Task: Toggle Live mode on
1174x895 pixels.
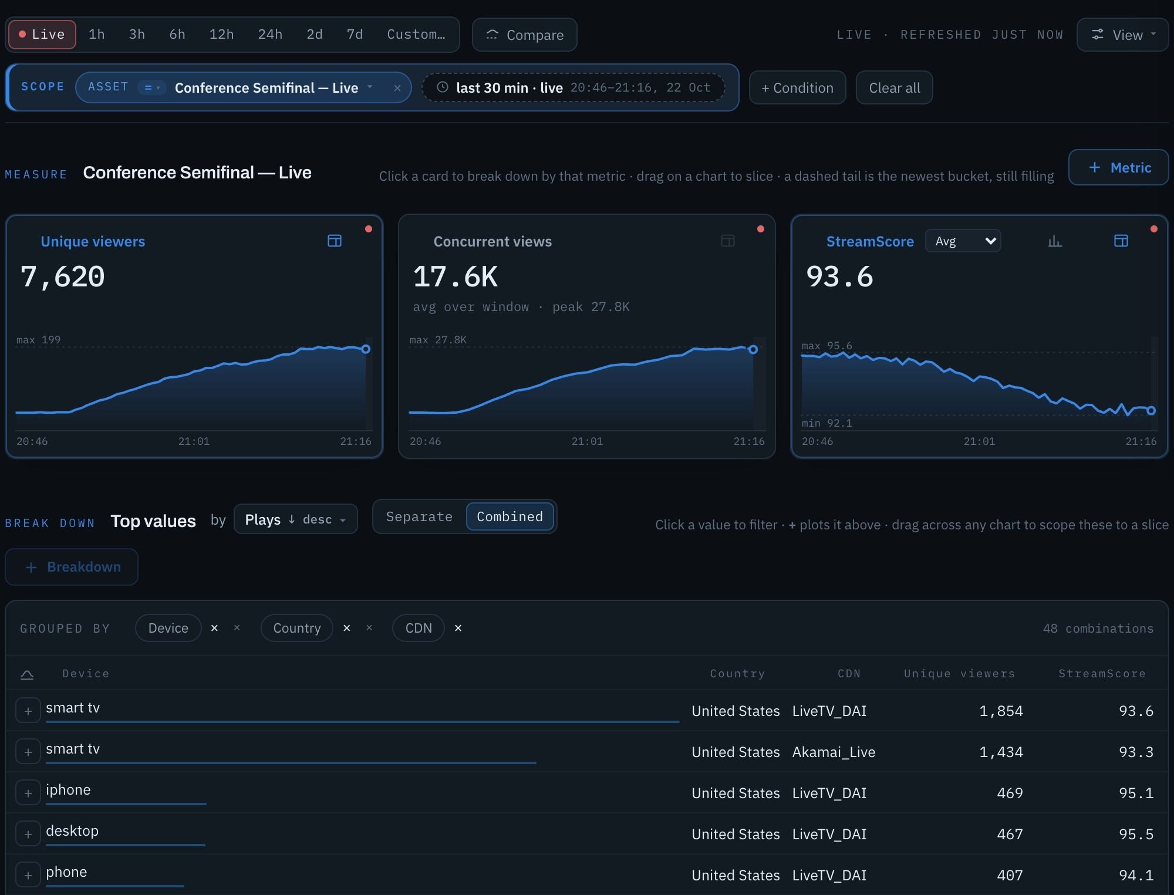Action: (42, 35)
